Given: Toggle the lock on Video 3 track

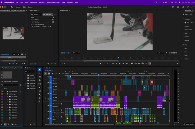Looking at the screenshot, I should 48,88.
